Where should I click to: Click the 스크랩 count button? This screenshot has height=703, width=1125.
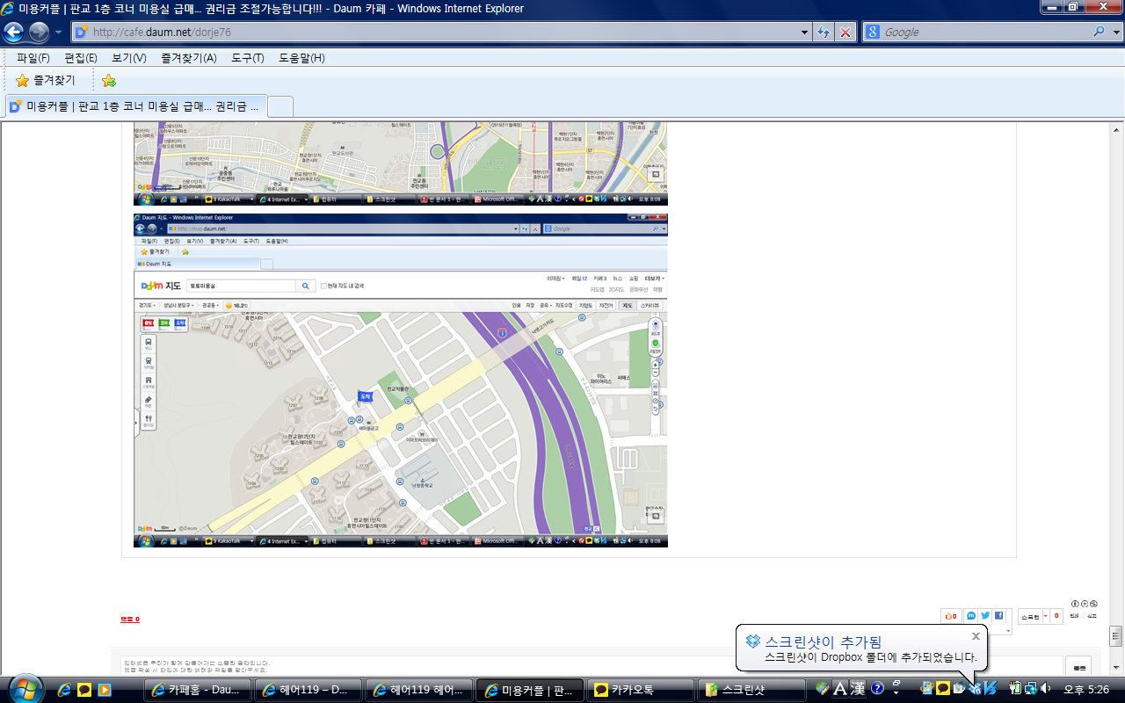click(1056, 616)
